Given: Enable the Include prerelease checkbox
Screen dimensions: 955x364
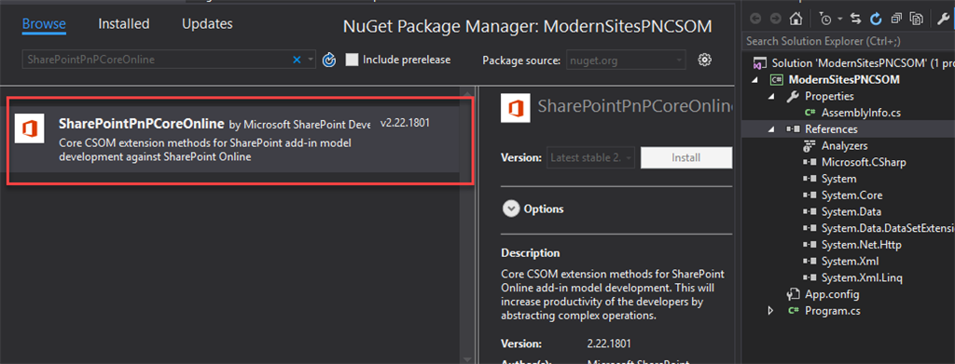Looking at the screenshot, I should (x=352, y=60).
